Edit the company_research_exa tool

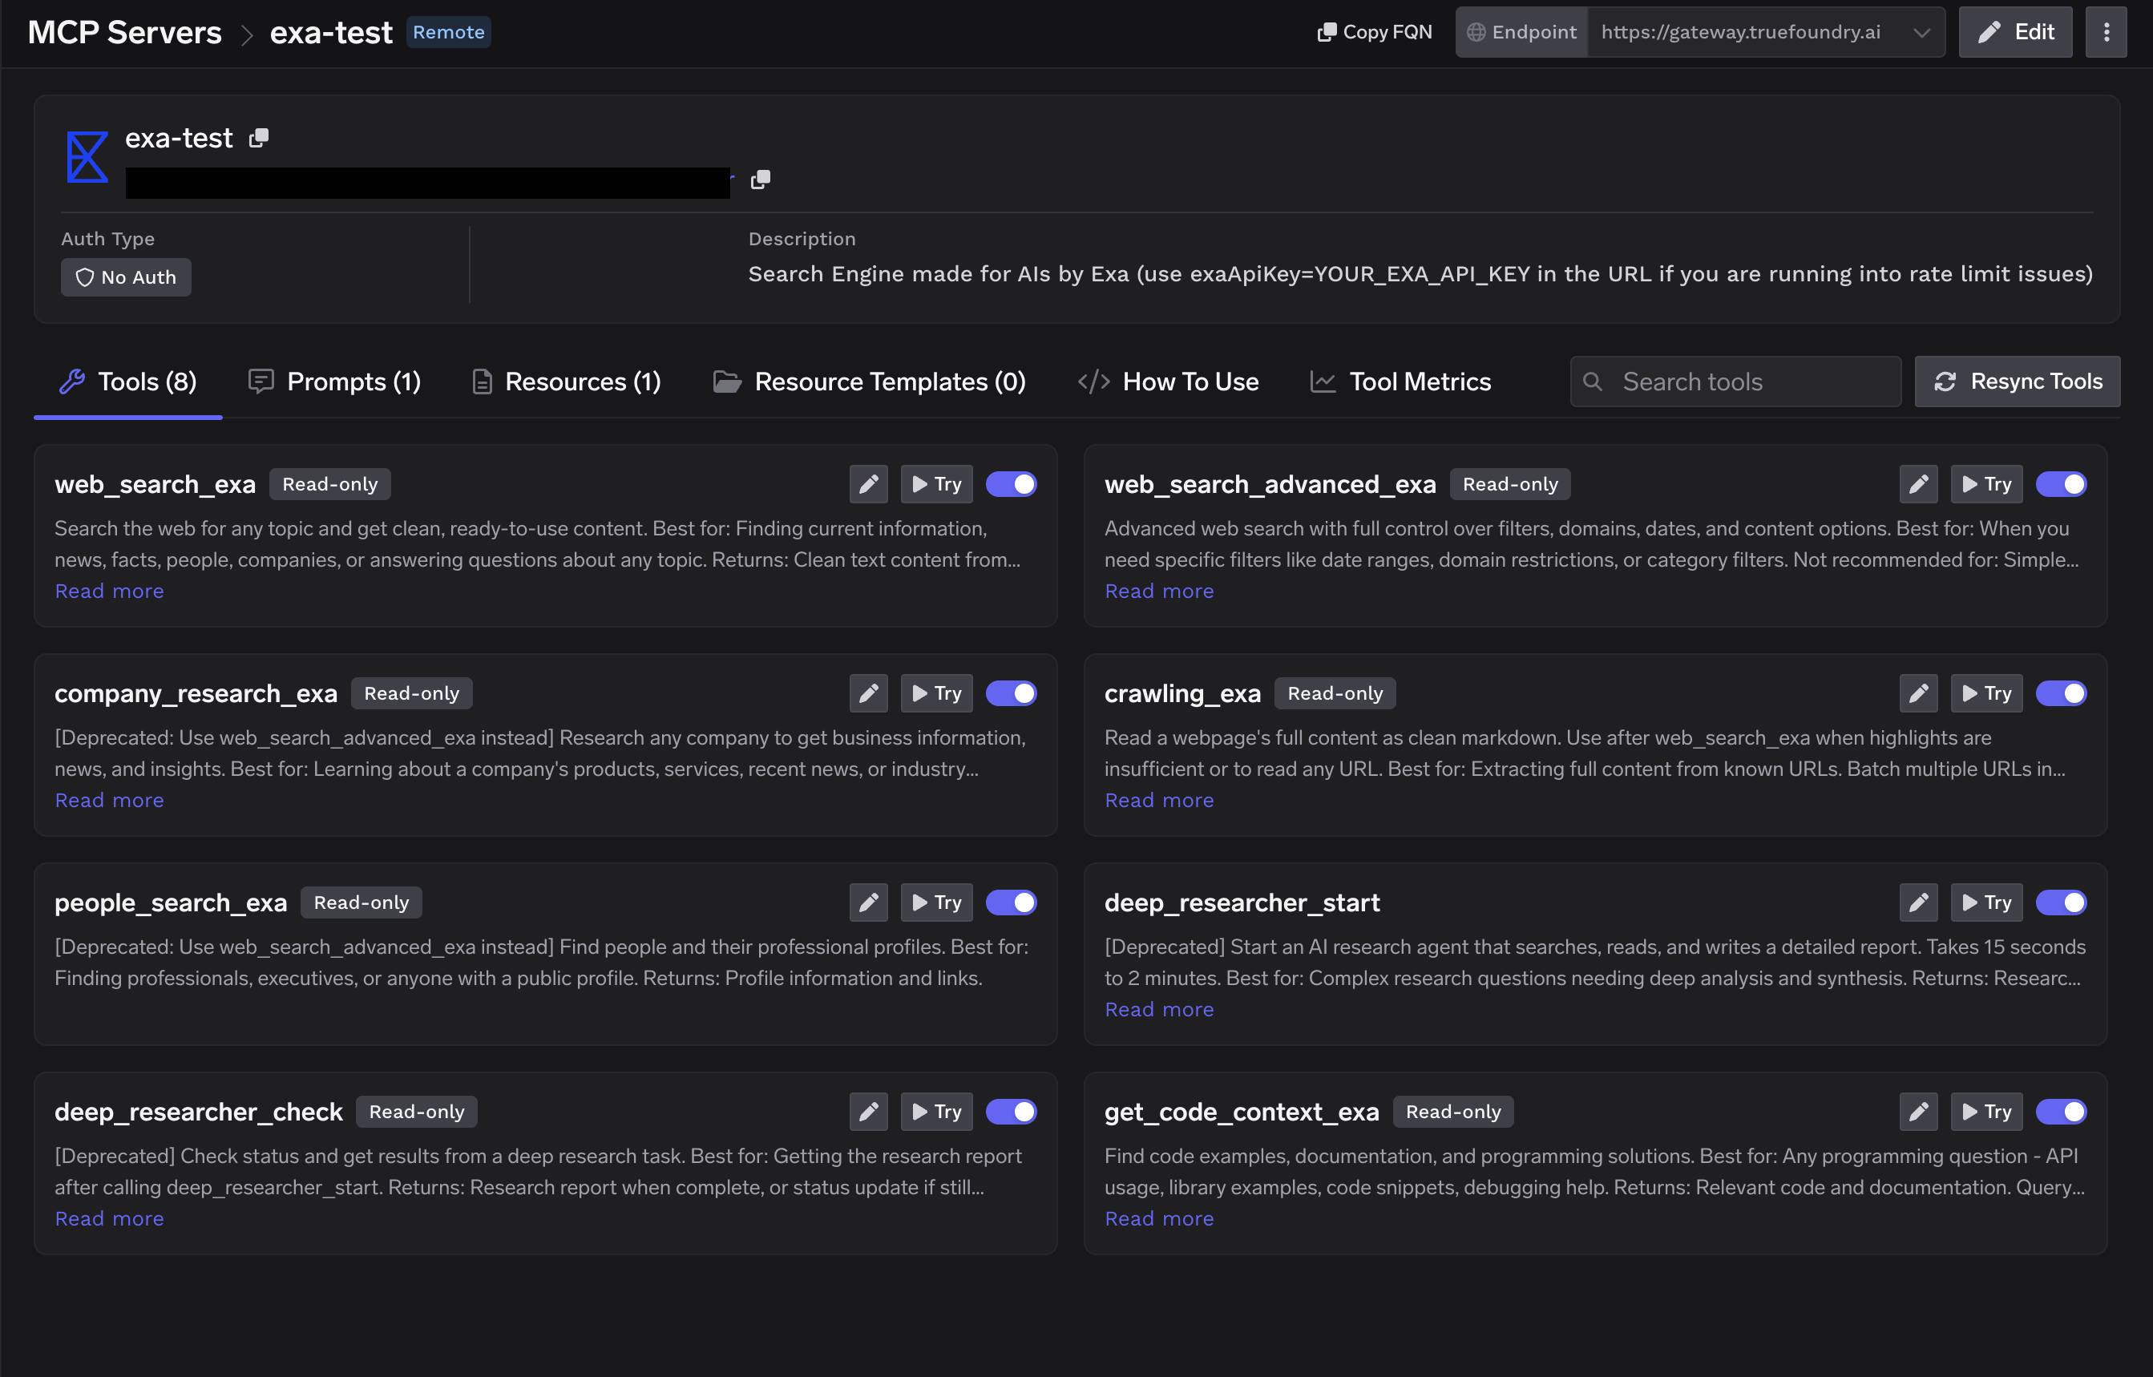(x=868, y=694)
